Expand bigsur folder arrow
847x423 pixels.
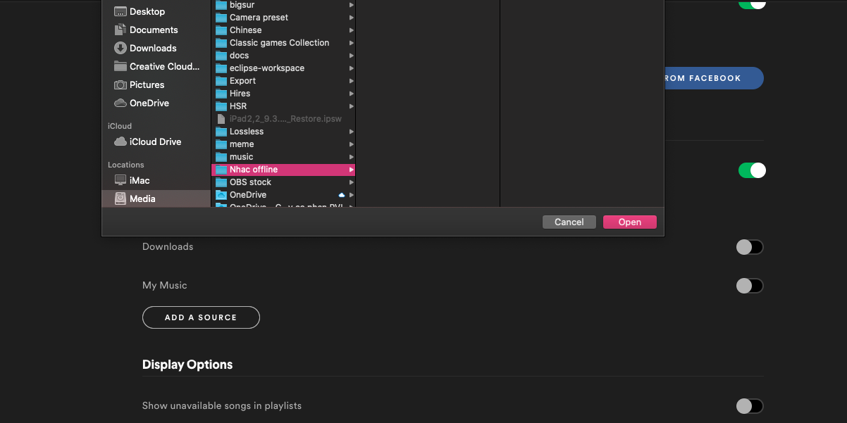[351, 5]
